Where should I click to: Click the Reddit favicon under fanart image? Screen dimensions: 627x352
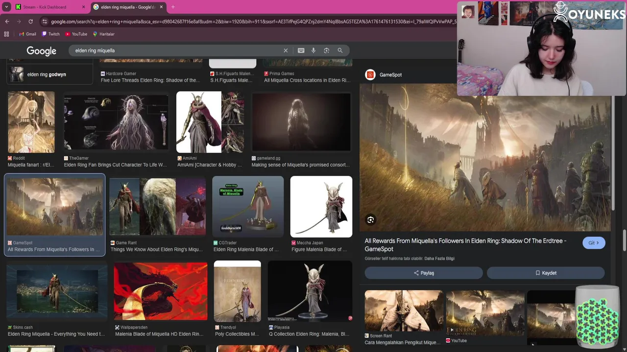10,158
